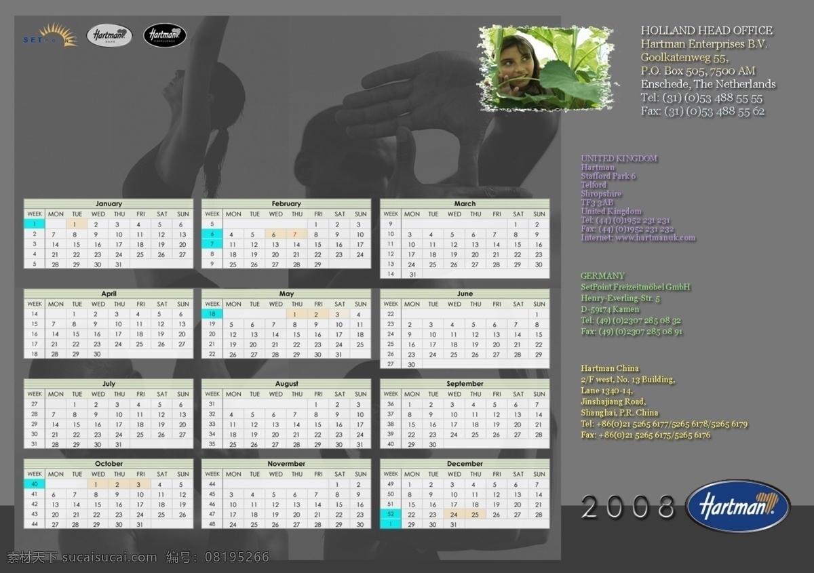Select the D-59174 Kamen line
Viewport: 814px width, 573px height.
pyautogui.click(x=610, y=310)
